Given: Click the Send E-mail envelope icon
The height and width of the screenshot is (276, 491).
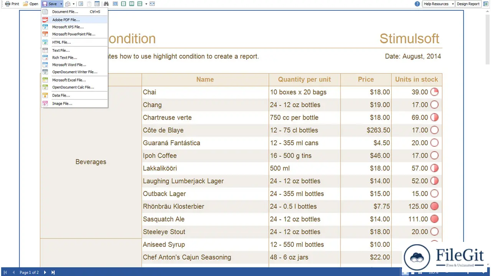Looking at the screenshot, I should (68, 4).
